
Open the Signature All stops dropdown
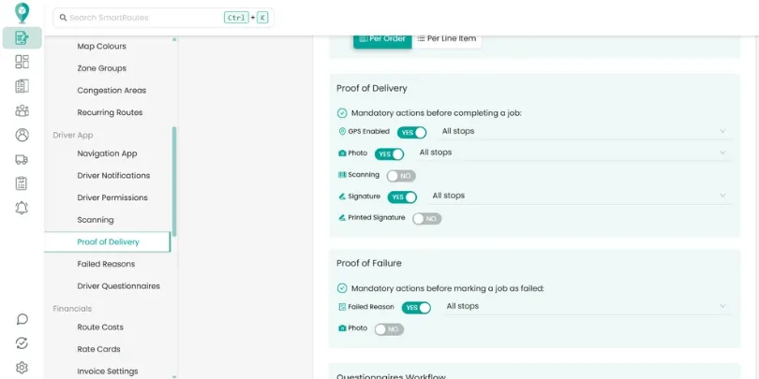tap(579, 196)
